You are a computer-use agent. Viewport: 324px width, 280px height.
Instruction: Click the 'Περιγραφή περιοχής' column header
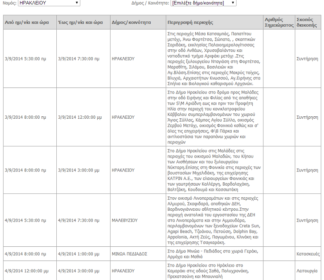(x=190, y=22)
